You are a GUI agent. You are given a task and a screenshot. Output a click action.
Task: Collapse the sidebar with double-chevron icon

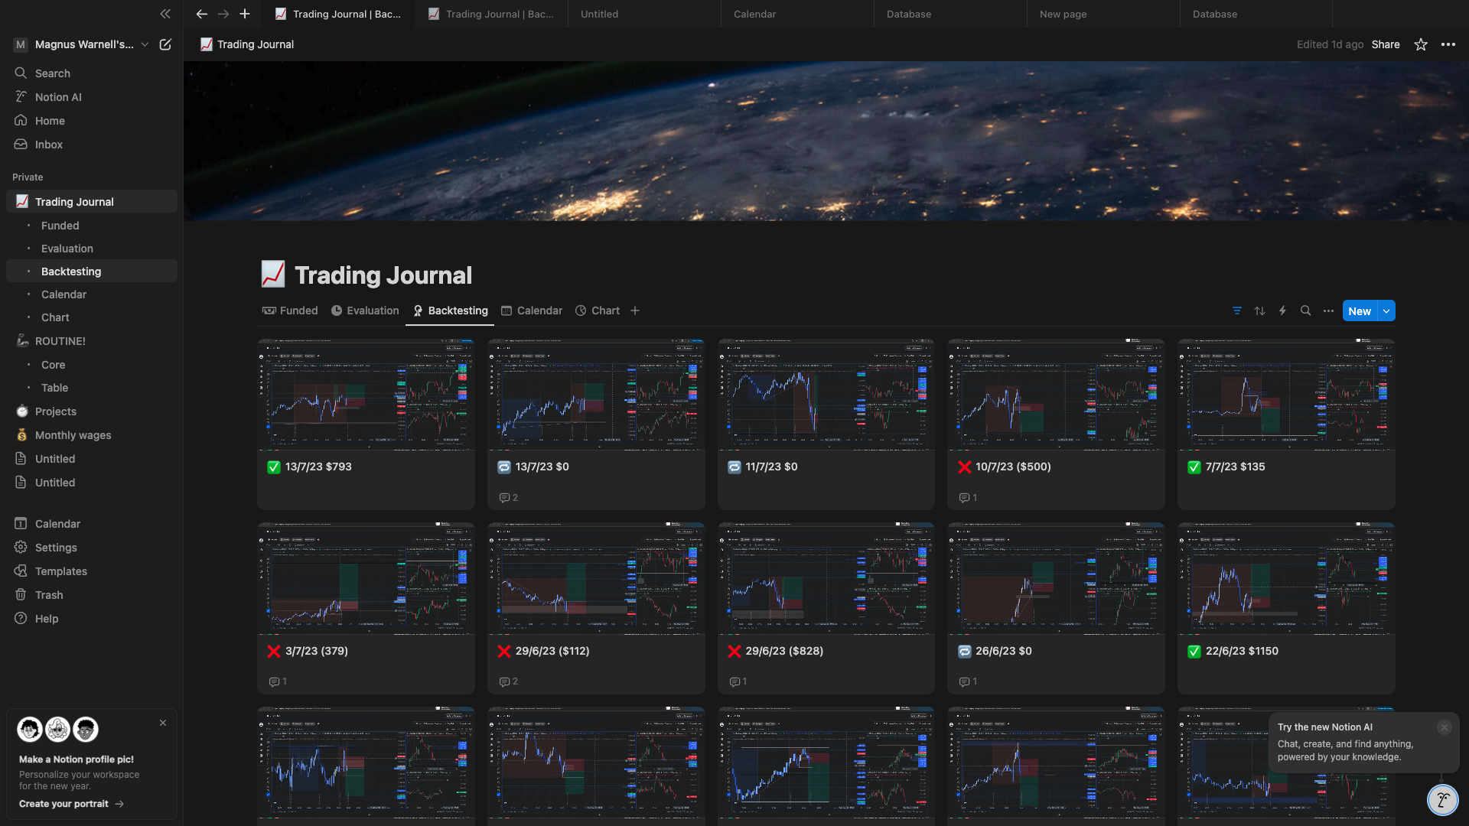point(165,14)
